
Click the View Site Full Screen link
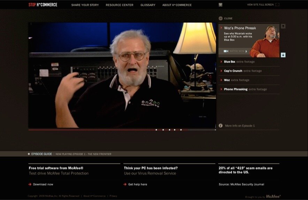pos(260,5)
